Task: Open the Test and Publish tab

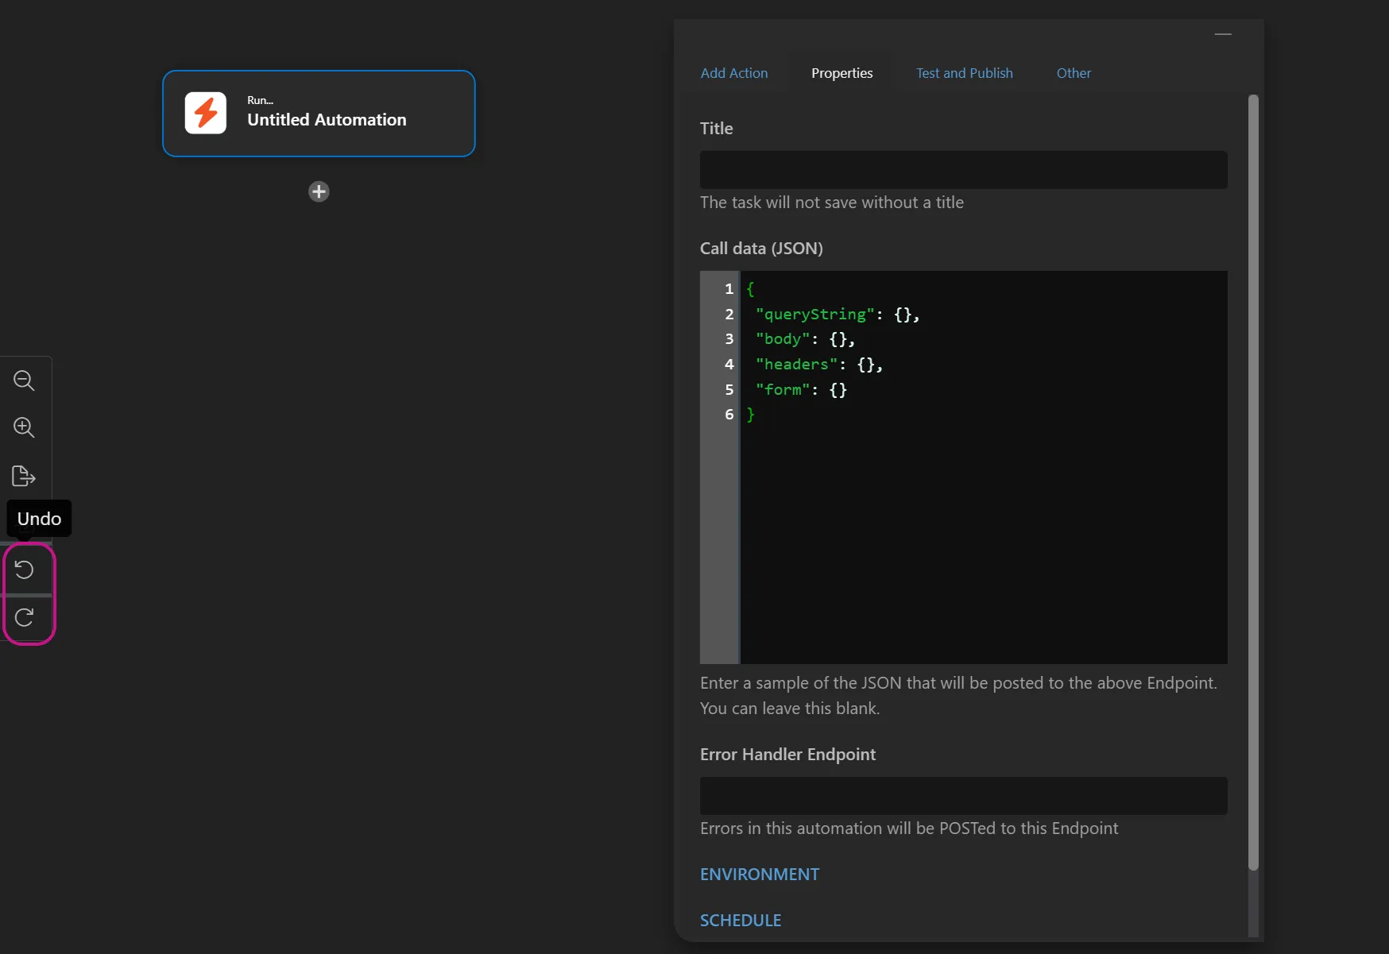Action: (965, 73)
